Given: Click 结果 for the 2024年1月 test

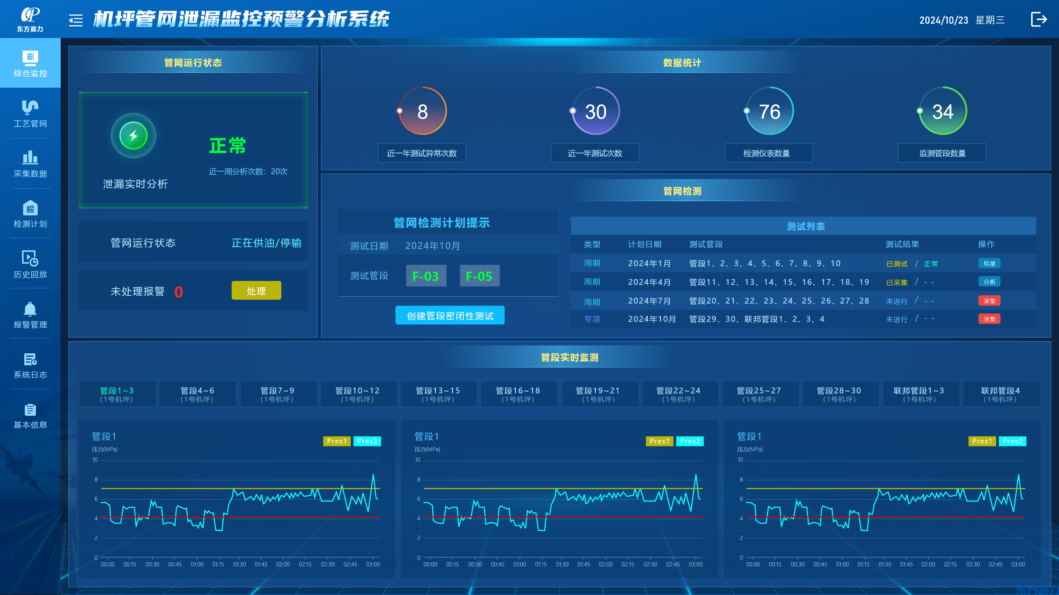Looking at the screenshot, I should [x=990, y=263].
